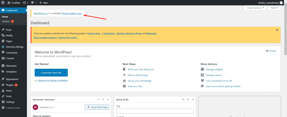Screen dimensions: 287x117
Task: Click Manage widgets link
Action: click(x=214, y=69)
